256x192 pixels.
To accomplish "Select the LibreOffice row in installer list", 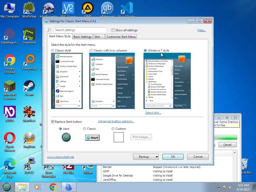I will 166,180.
